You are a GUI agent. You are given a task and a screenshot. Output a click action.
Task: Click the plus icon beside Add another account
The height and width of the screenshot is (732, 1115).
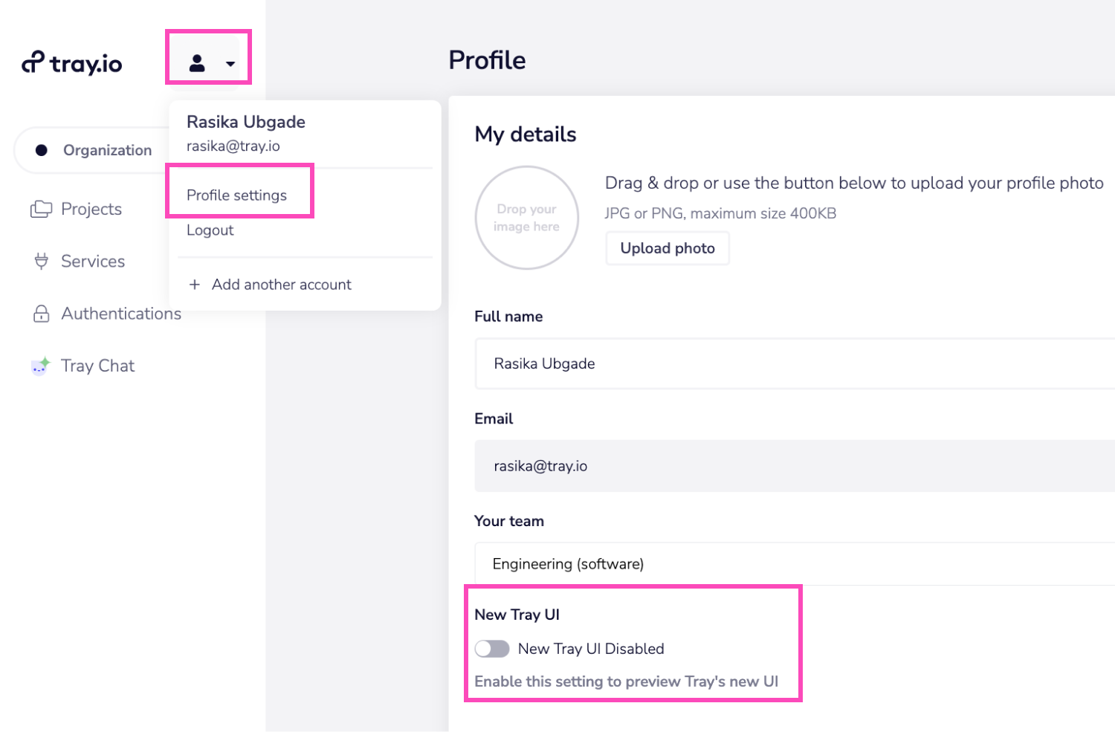tap(195, 285)
